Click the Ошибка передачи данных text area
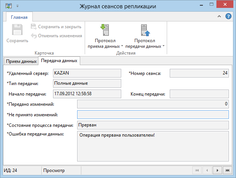The image size is (236, 178). 153,146
